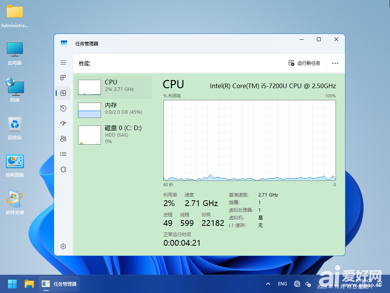Click the 性能 page heading

[x=84, y=64]
